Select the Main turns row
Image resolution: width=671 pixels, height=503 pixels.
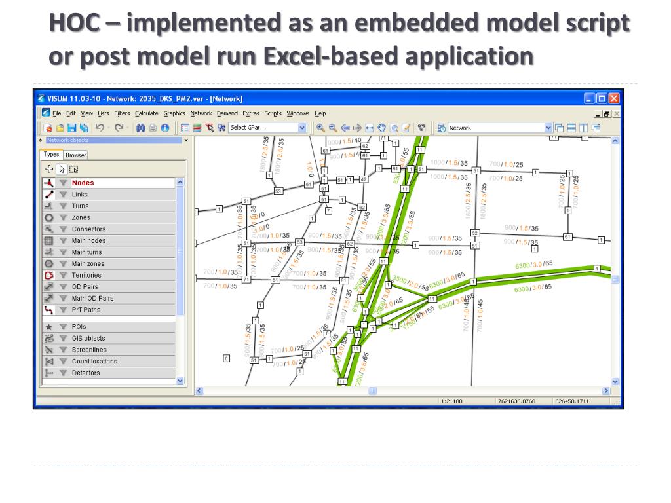click(109, 252)
